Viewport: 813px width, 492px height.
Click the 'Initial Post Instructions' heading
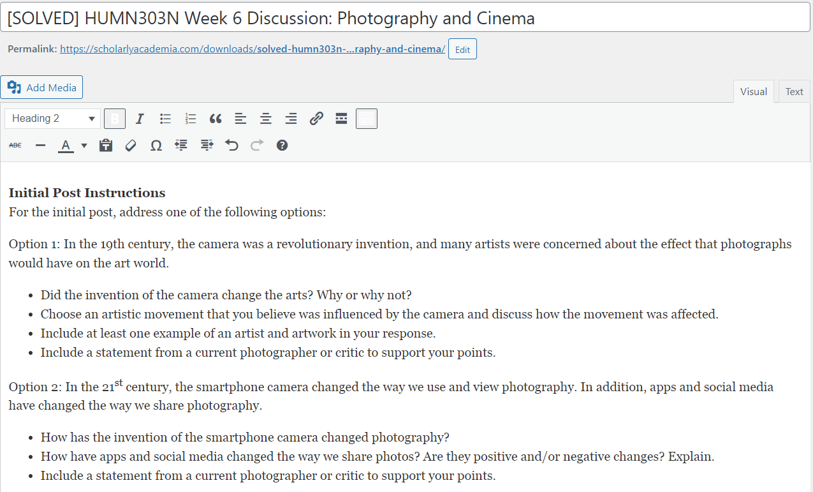pyautogui.click(x=87, y=193)
